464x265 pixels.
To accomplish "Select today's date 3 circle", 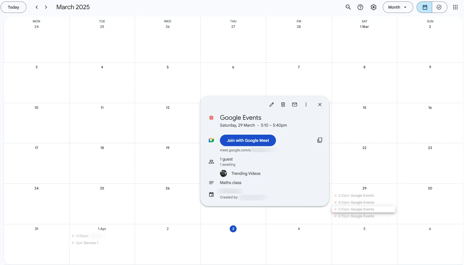I will [x=233, y=229].
